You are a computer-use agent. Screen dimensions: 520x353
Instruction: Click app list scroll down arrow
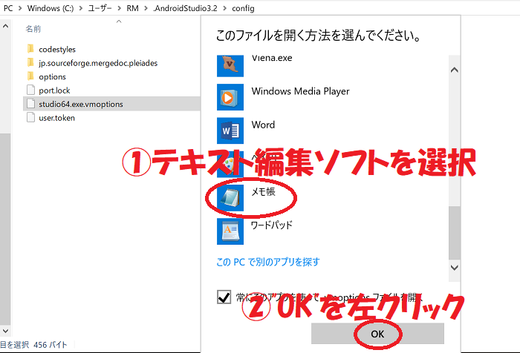tap(455, 268)
